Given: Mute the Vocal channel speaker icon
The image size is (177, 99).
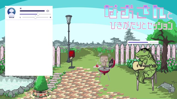Looking at the screenshot, I should coord(48,11).
